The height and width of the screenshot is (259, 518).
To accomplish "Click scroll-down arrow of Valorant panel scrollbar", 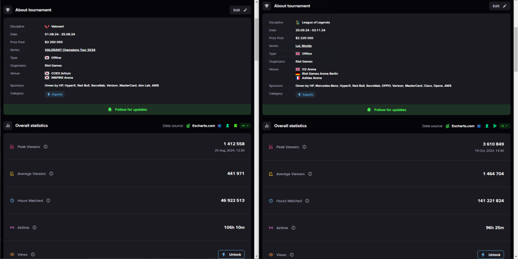I will click(256, 256).
